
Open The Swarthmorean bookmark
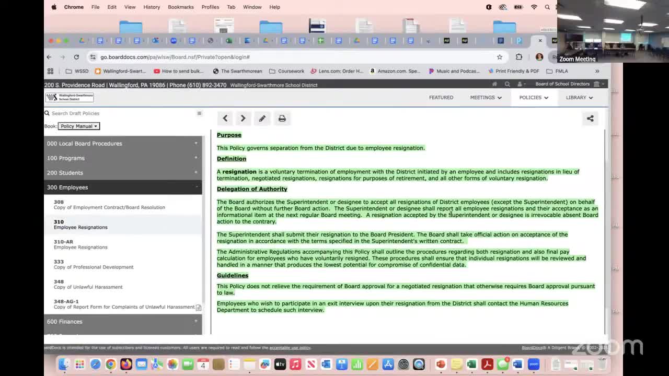237,71
